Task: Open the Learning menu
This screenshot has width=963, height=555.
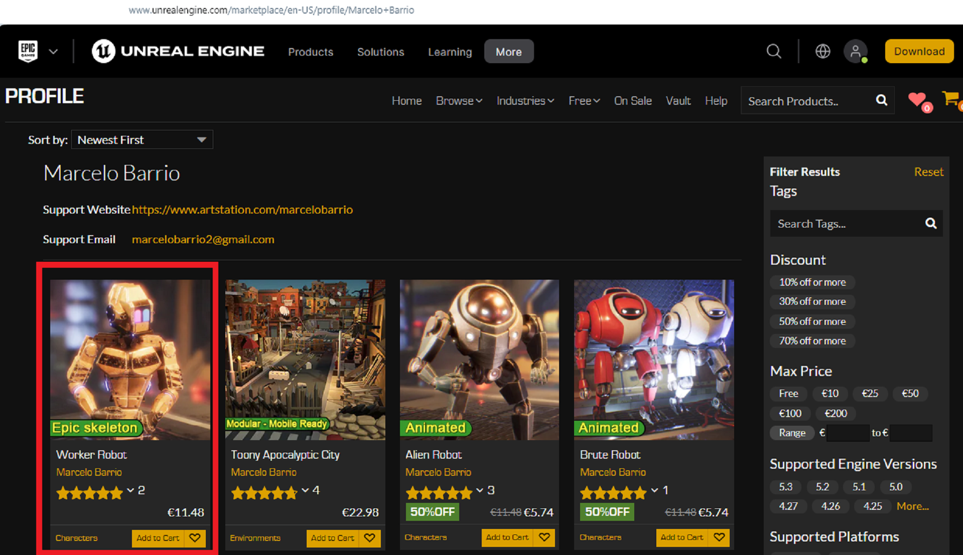Action: tap(450, 52)
